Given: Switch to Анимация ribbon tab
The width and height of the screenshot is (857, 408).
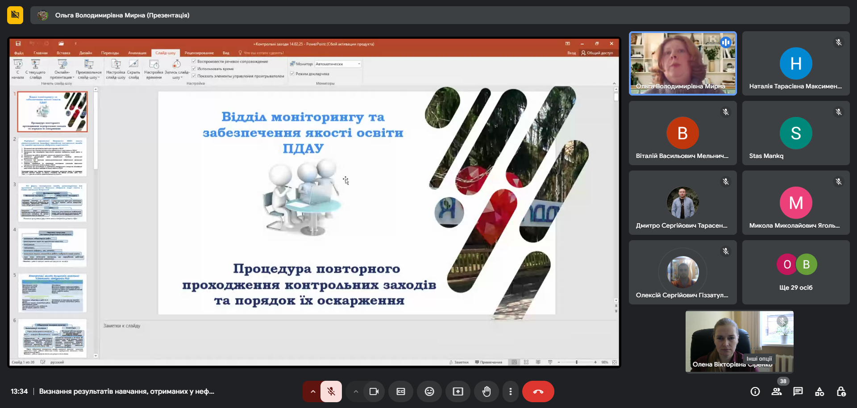Looking at the screenshot, I should [137, 53].
